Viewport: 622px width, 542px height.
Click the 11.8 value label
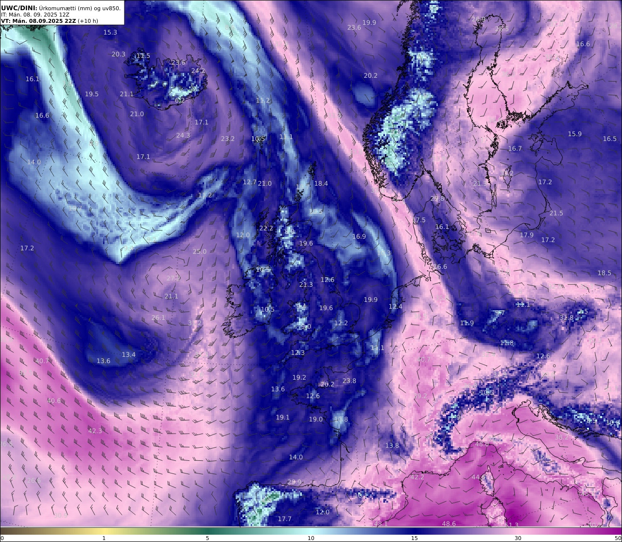(x=507, y=343)
